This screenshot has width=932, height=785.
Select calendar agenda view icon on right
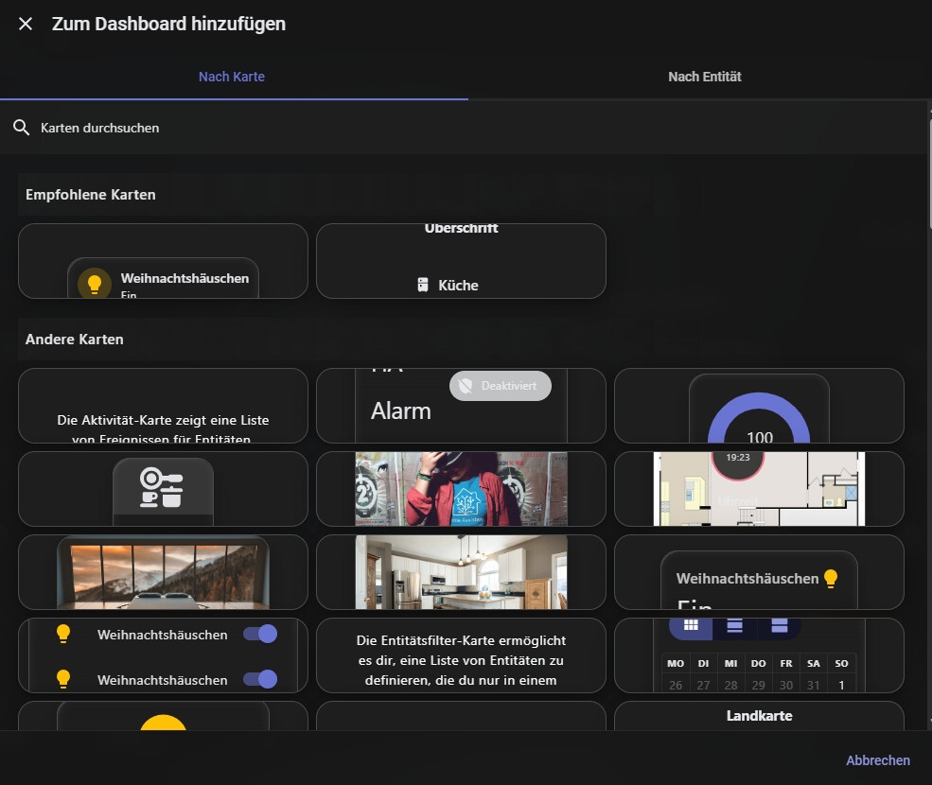click(x=780, y=625)
